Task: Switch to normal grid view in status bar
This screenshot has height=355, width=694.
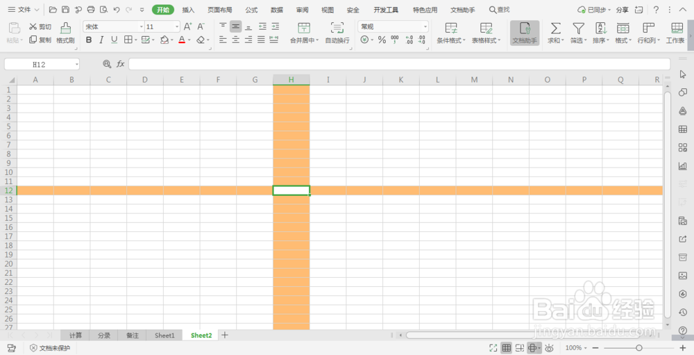Action: tap(507, 348)
